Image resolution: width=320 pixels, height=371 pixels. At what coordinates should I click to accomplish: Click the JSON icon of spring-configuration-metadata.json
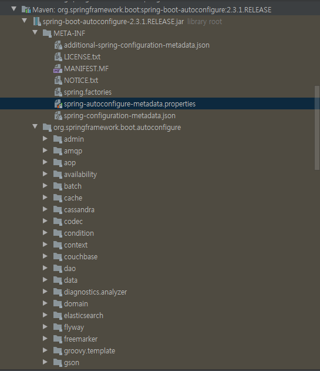58,116
